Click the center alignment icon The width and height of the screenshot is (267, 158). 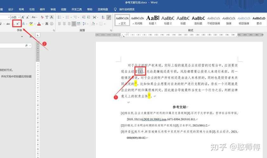[64, 24]
